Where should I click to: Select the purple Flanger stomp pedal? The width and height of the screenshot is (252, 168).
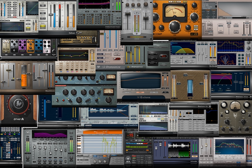(22, 46)
